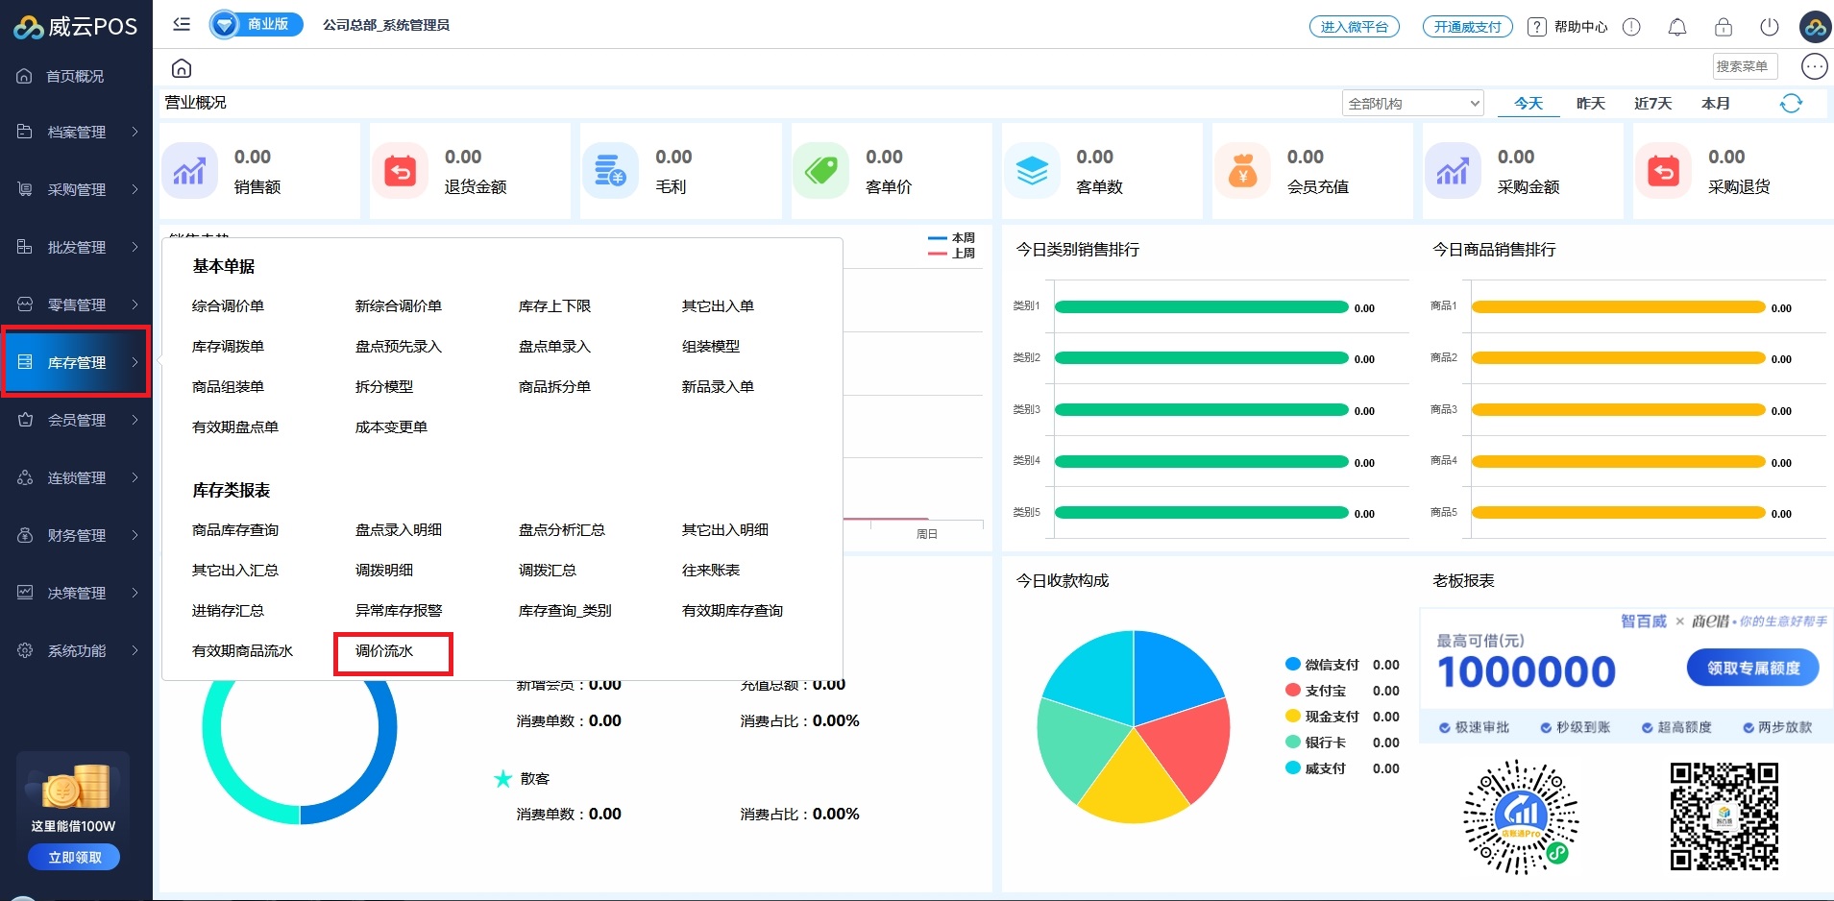Click the lock screen icon
Viewport: 1834px width, 901px height.
pos(1723,27)
